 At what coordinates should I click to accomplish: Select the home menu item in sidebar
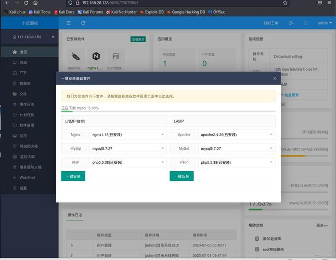(30, 52)
